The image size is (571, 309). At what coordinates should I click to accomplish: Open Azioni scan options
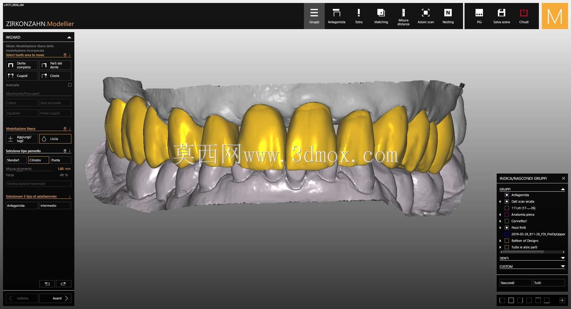(x=426, y=16)
